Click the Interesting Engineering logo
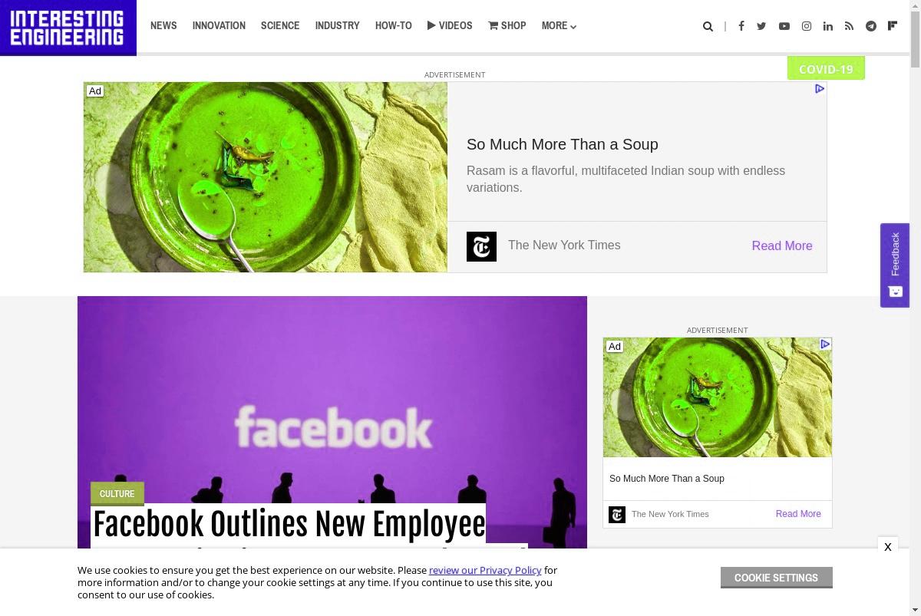The image size is (921, 616). (x=68, y=28)
